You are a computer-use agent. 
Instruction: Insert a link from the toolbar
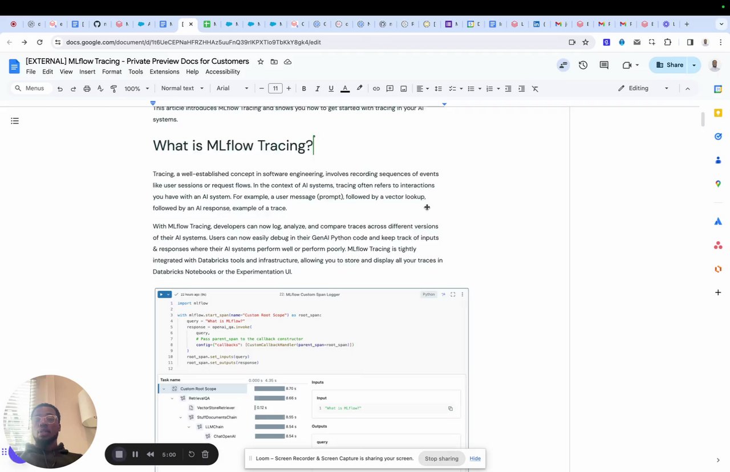376,88
